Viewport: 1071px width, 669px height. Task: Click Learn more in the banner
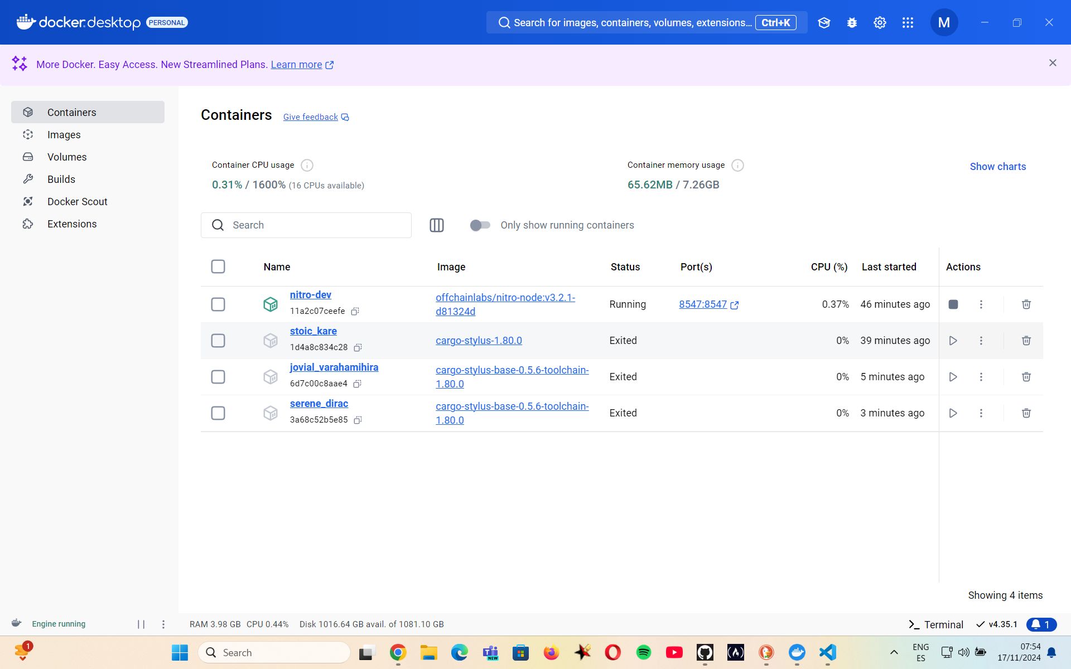(302, 65)
